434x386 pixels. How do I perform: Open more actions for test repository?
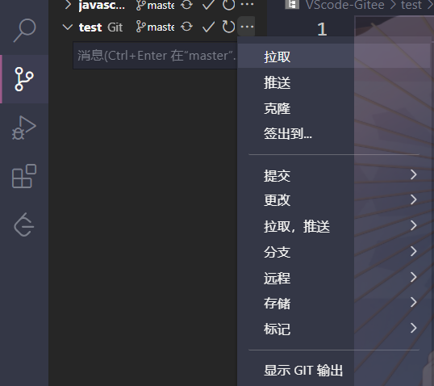tap(247, 27)
